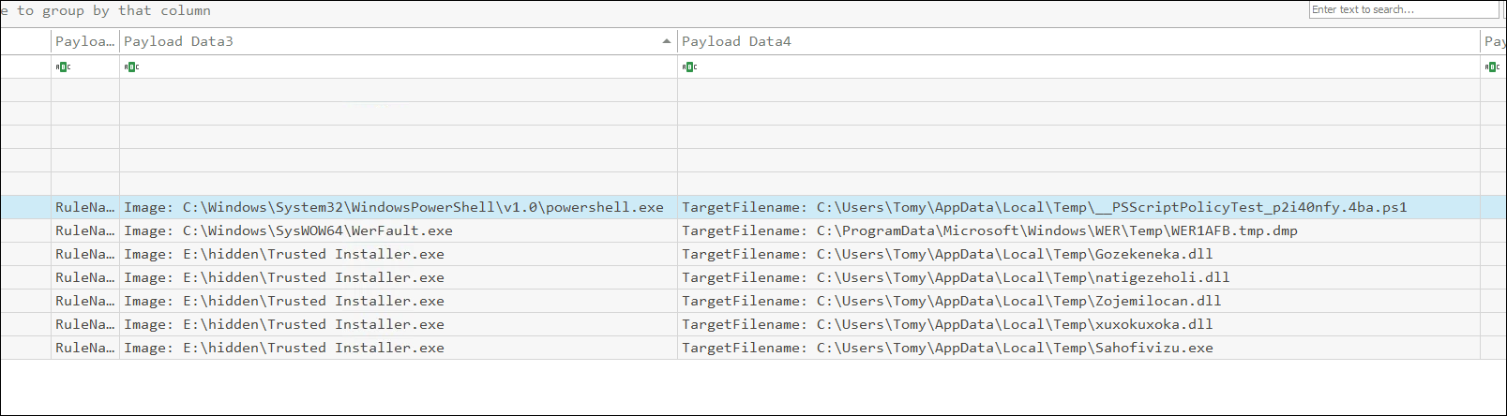Select the Gozekeneka.dll TargetFilename cell

[x=1078, y=254]
